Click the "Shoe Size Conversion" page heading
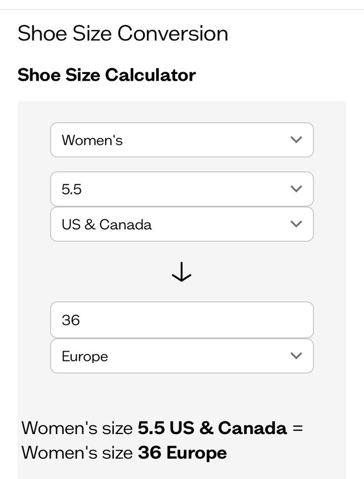Viewport: 364px width, 479px height. 123,34
